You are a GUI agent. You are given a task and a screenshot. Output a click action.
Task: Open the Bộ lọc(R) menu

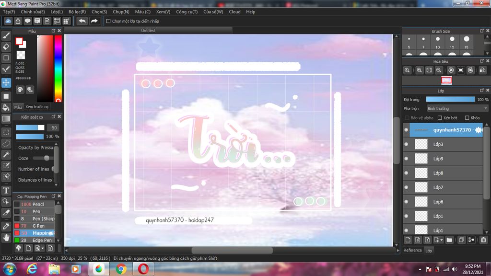point(77,12)
